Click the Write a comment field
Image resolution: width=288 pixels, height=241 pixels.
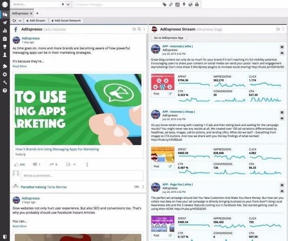(x=82, y=176)
